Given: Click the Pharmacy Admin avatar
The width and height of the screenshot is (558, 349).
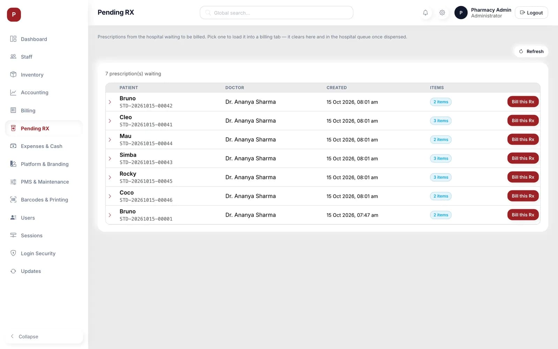Looking at the screenshot, I should tap(461, 13).
